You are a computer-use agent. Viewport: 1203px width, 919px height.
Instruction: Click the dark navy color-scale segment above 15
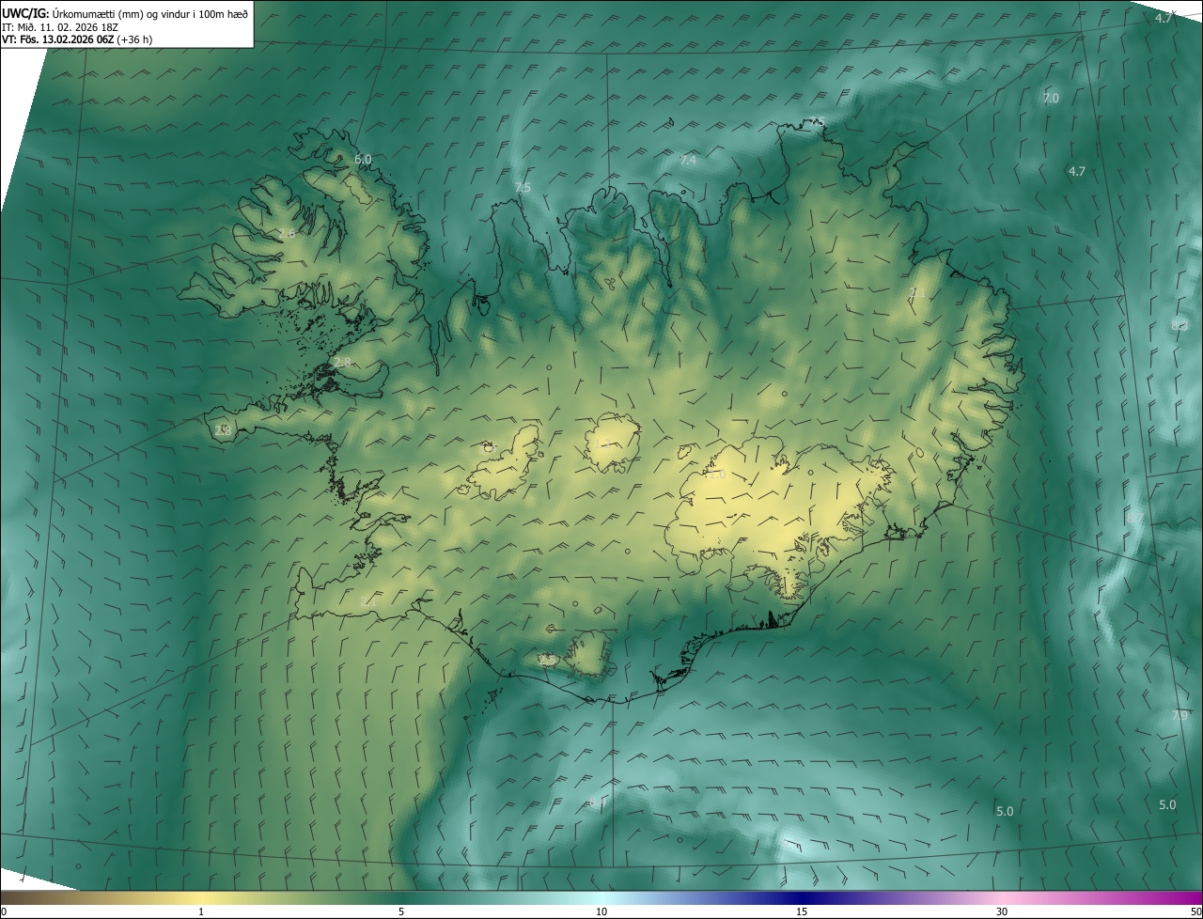click(x=802, y=897)
